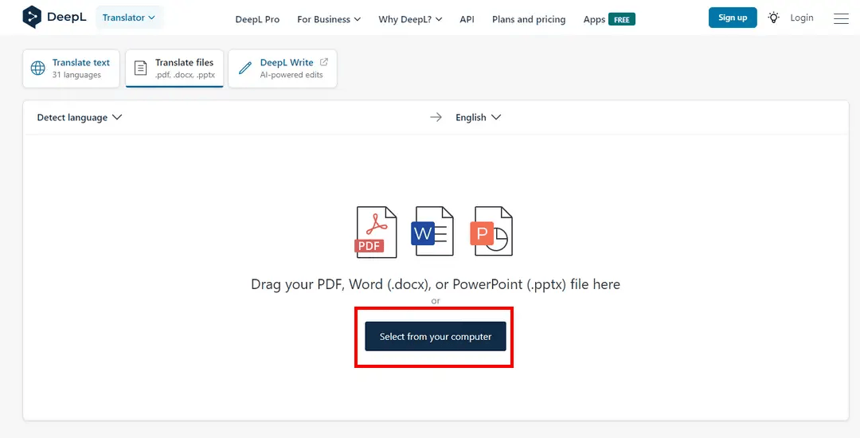This screenshot has height=438, width=860.
Task: Click the PowerPoint file icon
Action: 492,232
